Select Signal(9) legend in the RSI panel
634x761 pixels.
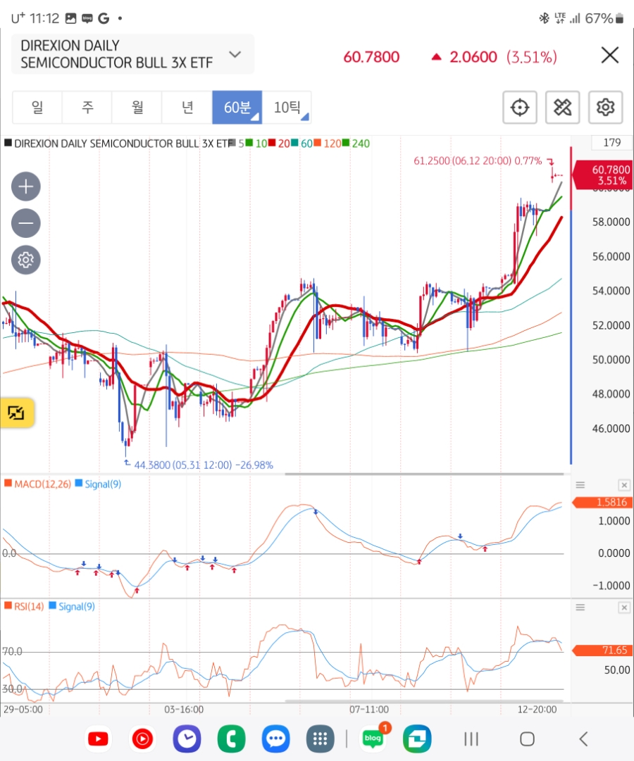(x=72, y=606)
